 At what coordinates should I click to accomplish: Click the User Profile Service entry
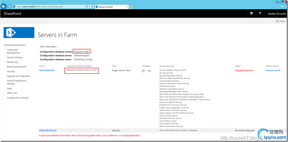pyautogui.click(x=168, y=121)
